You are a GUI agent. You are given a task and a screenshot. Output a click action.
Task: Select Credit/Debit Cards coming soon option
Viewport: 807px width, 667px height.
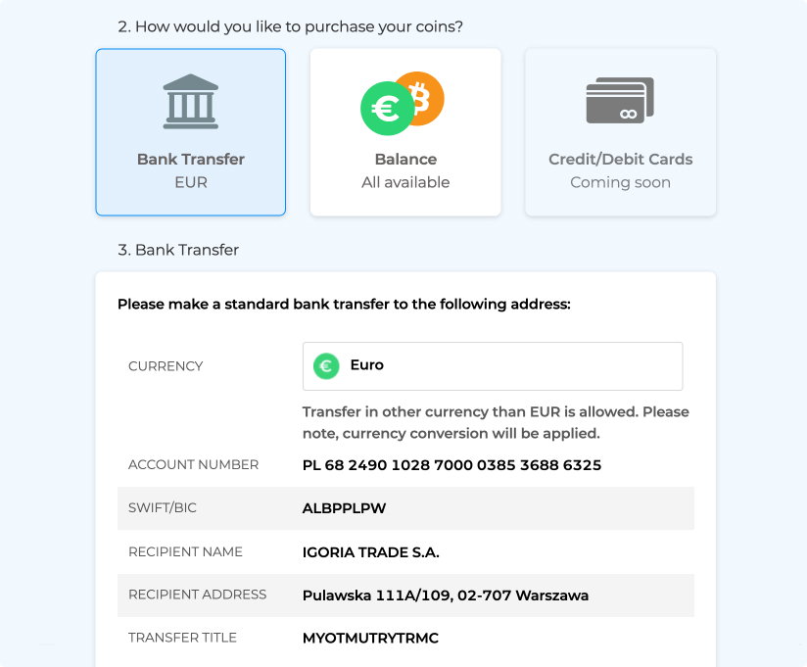(620, 132)
